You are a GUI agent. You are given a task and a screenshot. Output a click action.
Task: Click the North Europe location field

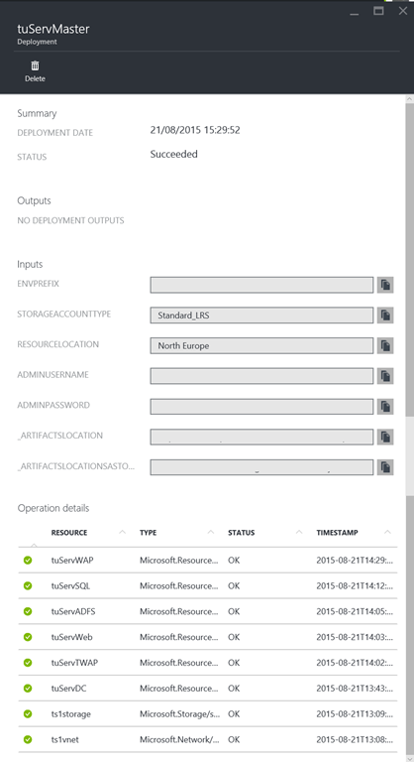pyautogui.click(x=261, y=345)
